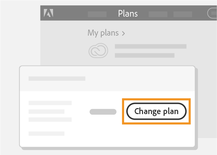Select the second placeholder line in card body
This screenshot has height=155, width=217.
46,111
